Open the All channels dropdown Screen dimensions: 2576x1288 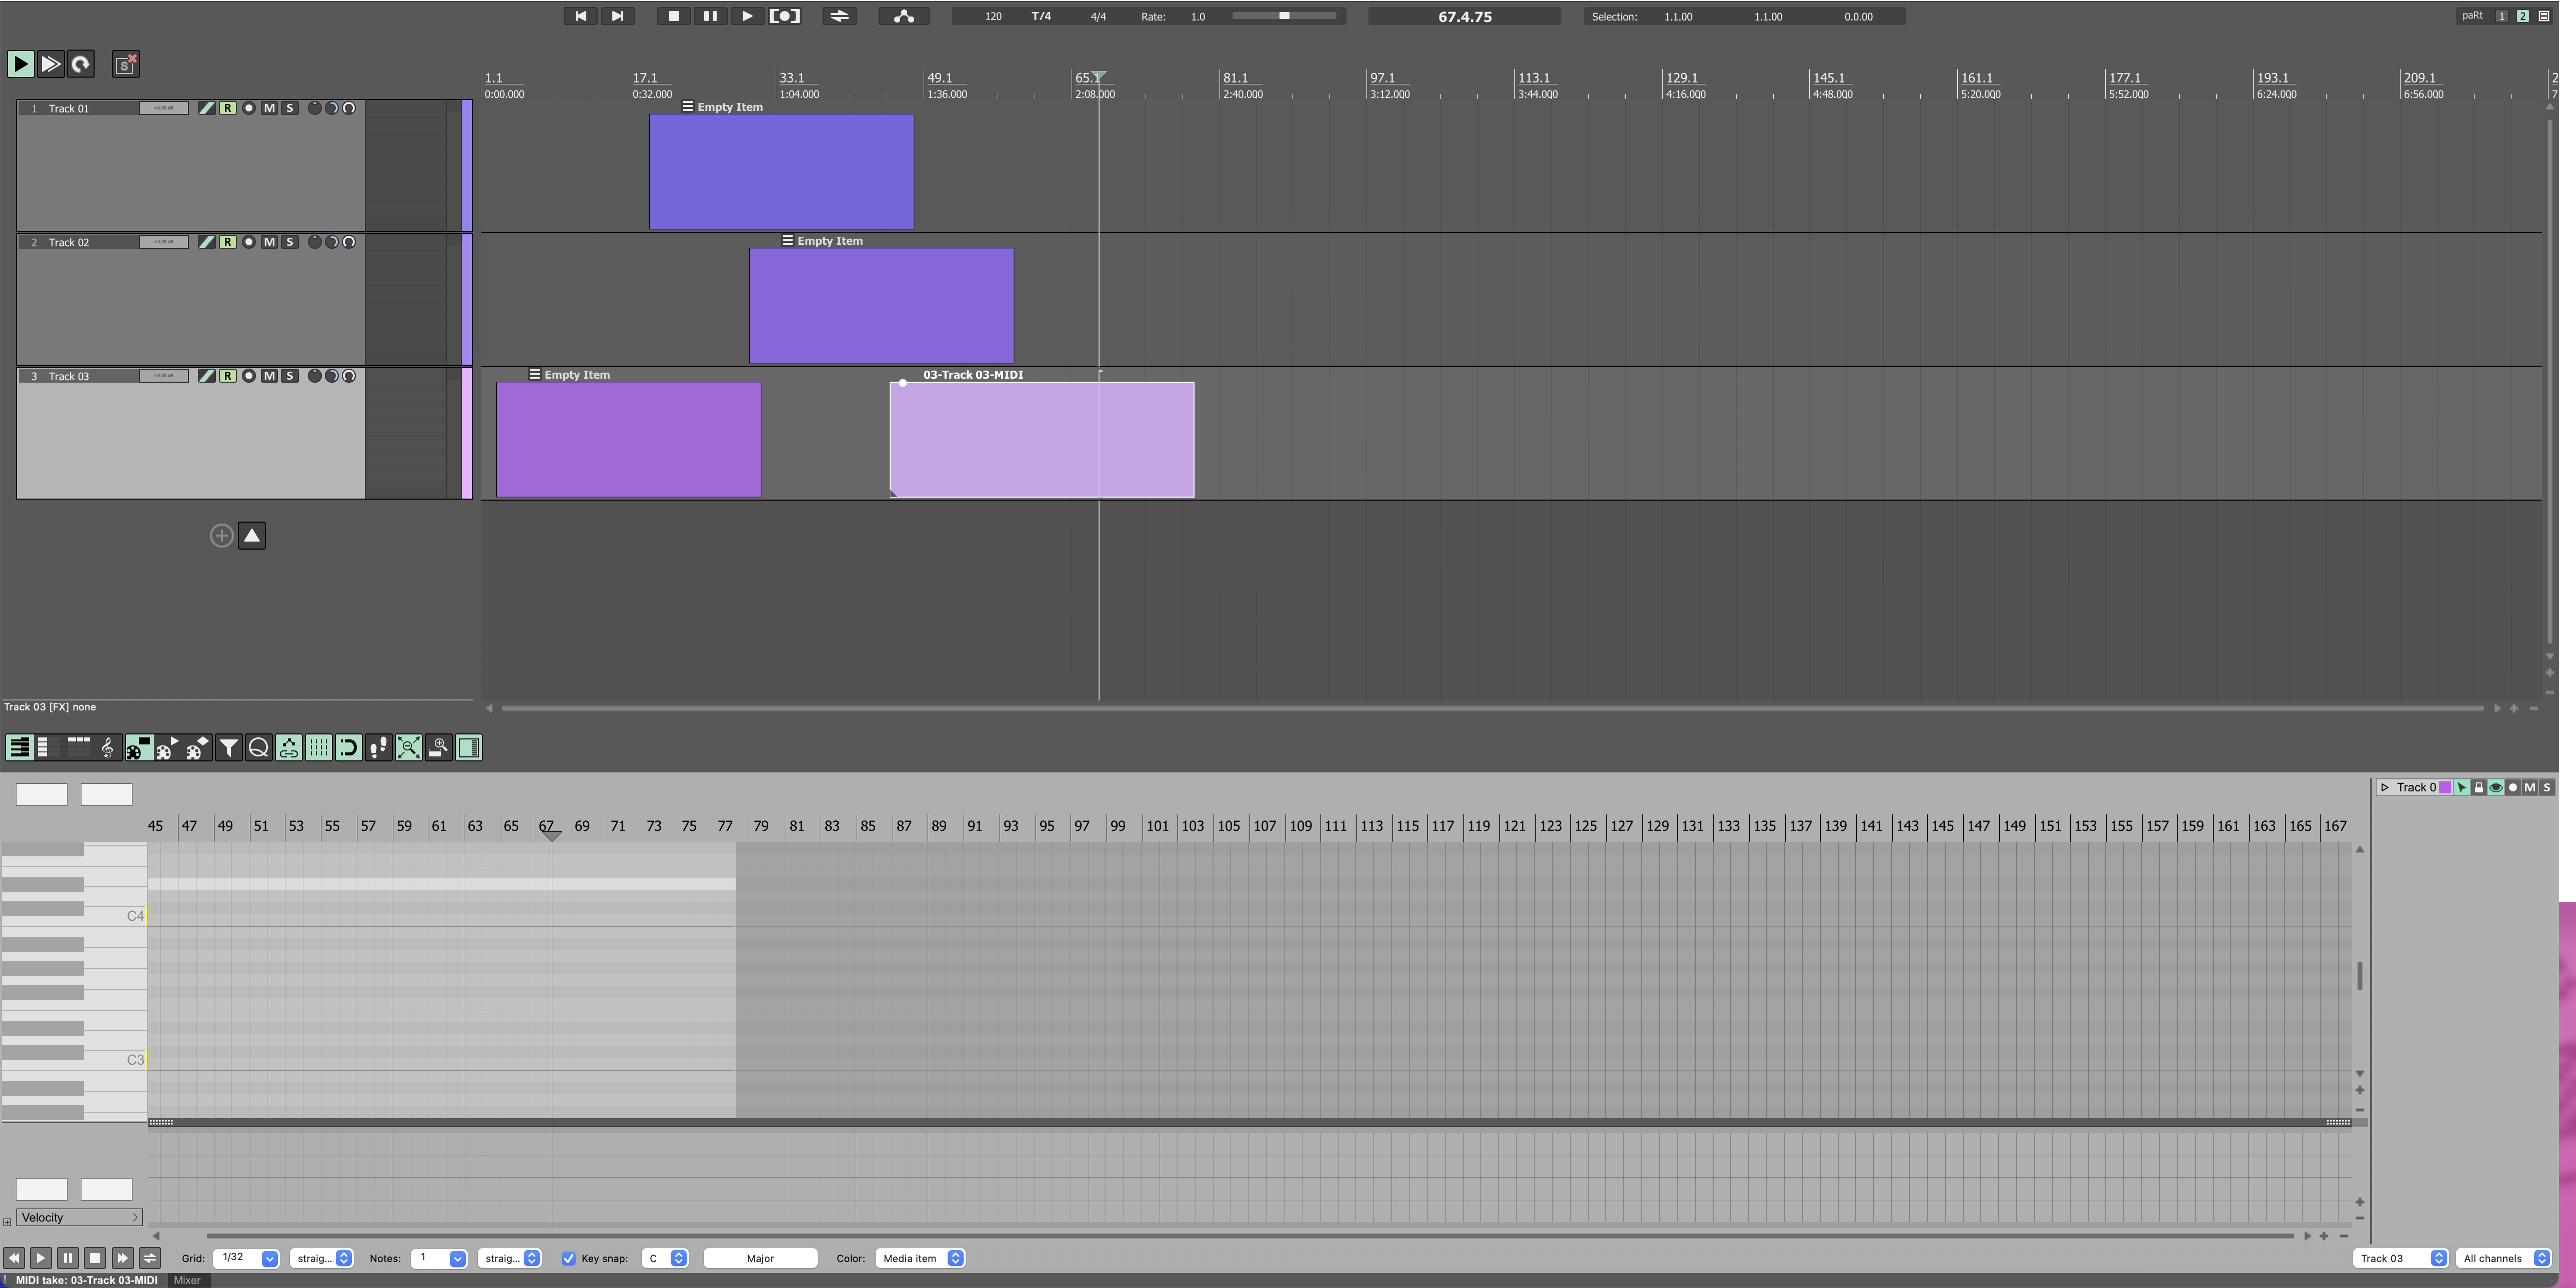tap(2505, 1259)
